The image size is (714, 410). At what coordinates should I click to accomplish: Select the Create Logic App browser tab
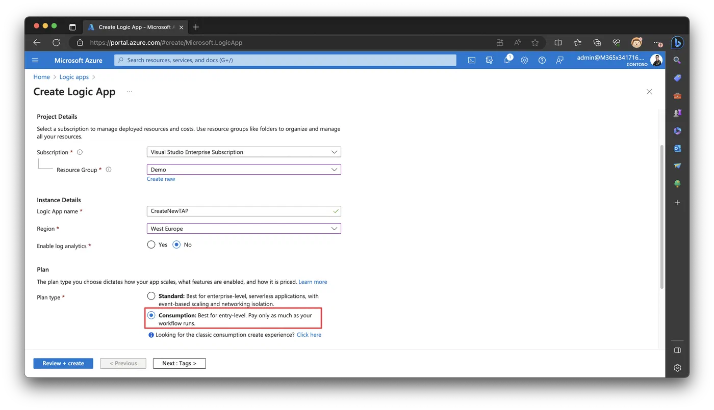click(x=135, y=27)
